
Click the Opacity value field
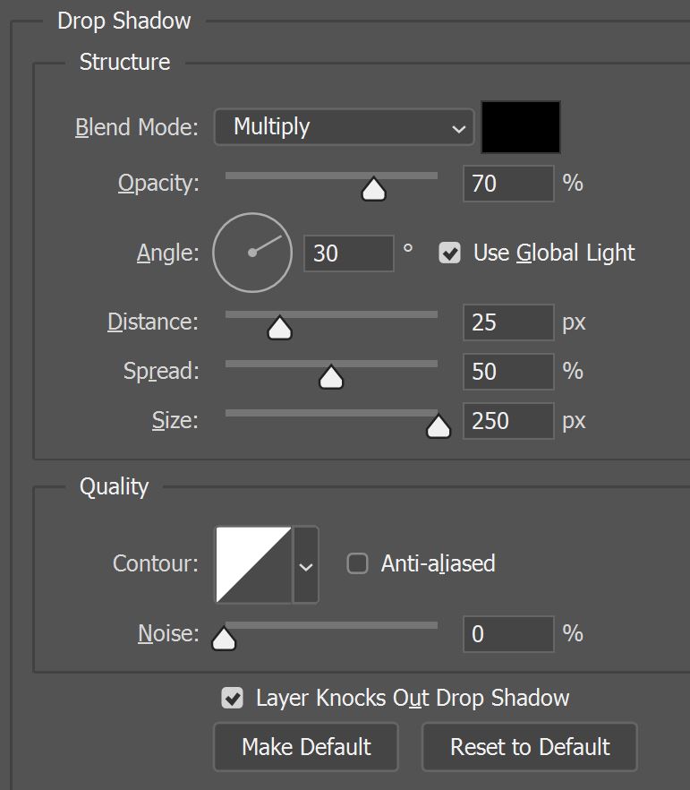508,184
